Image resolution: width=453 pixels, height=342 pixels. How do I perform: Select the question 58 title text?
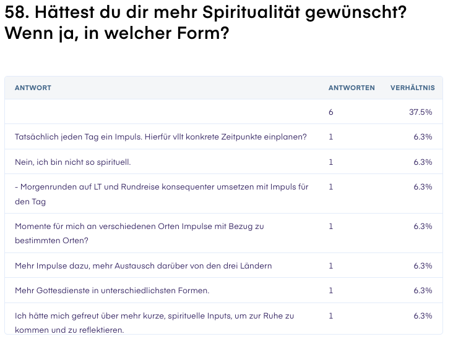tap(205, 22)
